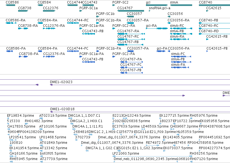Click protein CG14767-PB
This screenshot has height=163, width=230.
tap(131, 73)
